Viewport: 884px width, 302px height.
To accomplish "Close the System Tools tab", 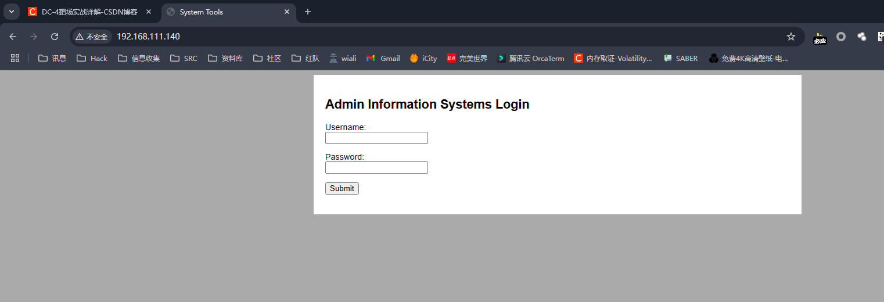I will click(287, 12).
